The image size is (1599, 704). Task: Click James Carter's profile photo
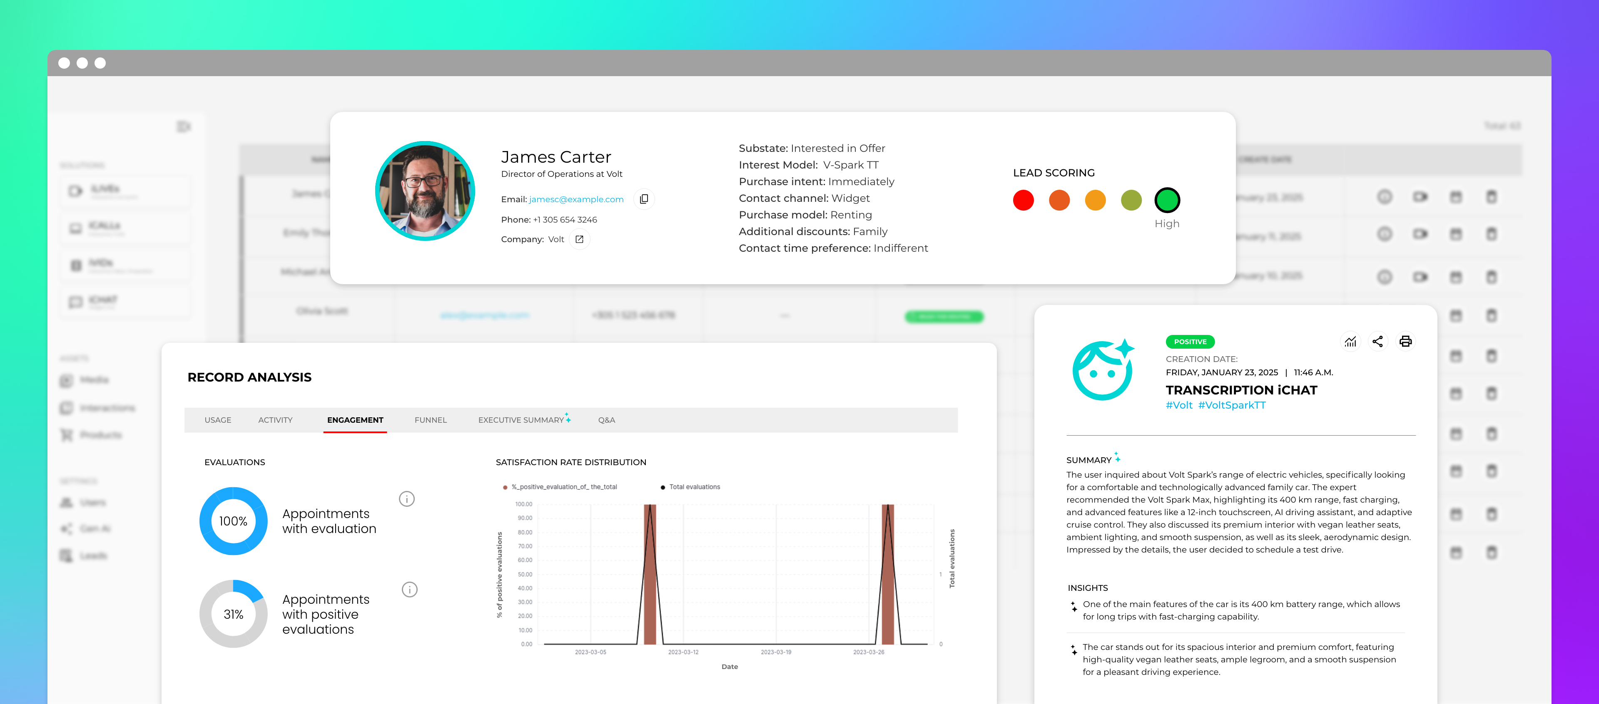click(425, 191)
